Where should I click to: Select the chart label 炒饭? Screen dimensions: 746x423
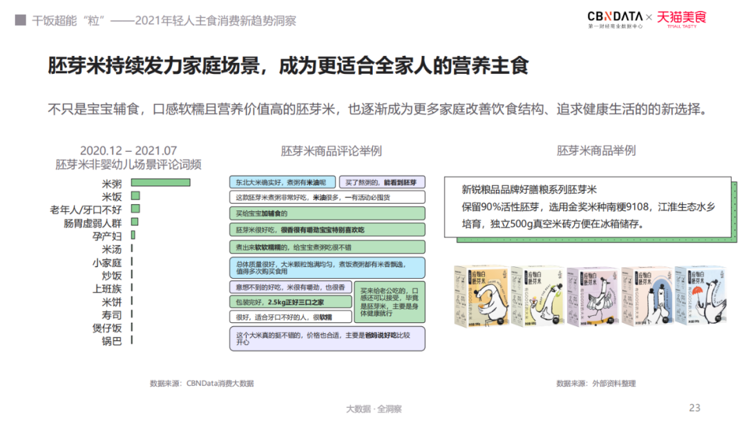[x=112, y=275]
